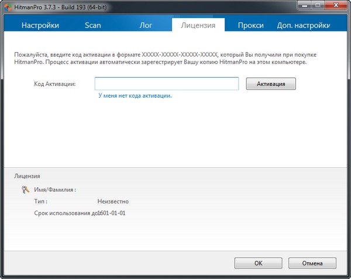The width and height of the screenshot is (351, 279).
Task: Confirm with the OK button
Action: [259, 263]
